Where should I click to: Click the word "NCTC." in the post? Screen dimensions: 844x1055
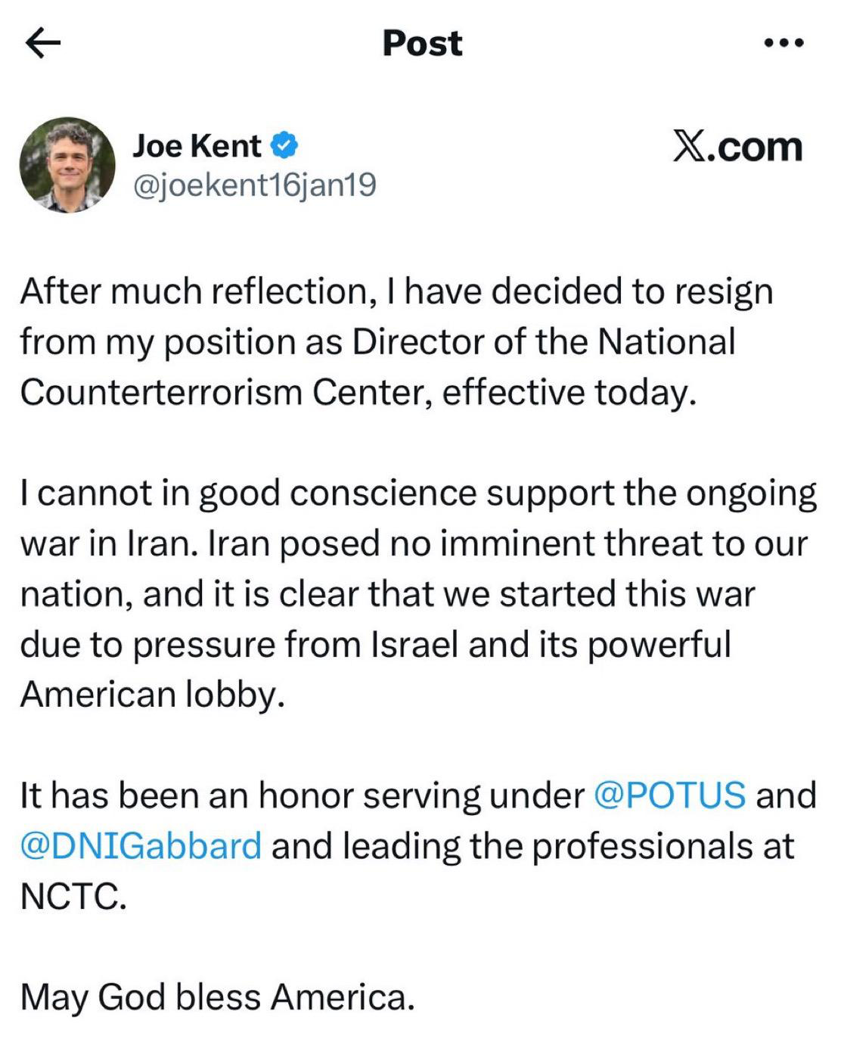[73, 896]
